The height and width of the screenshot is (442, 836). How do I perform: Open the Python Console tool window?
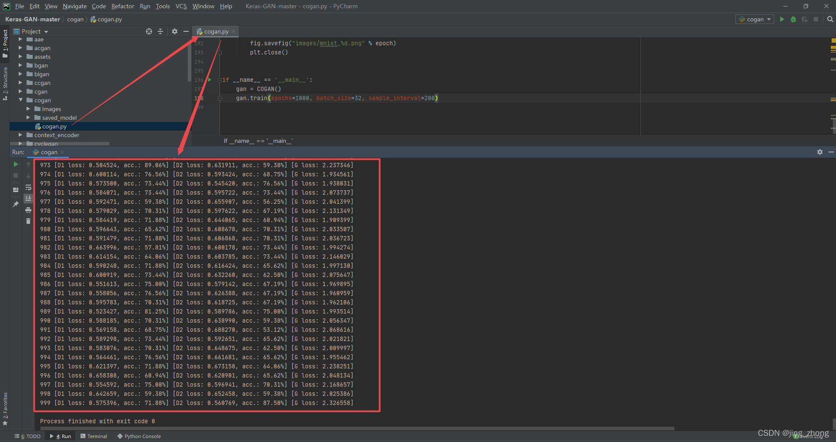(x=139, y=436)
